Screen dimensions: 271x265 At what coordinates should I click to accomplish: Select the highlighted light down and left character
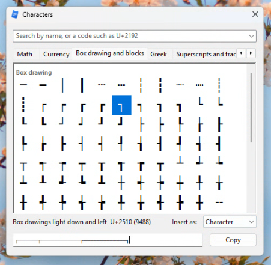pos(121,105)
